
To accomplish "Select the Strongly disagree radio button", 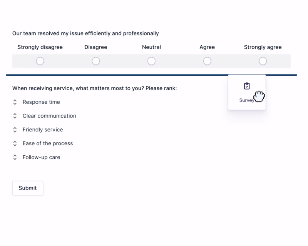I will tap(40, 61).
